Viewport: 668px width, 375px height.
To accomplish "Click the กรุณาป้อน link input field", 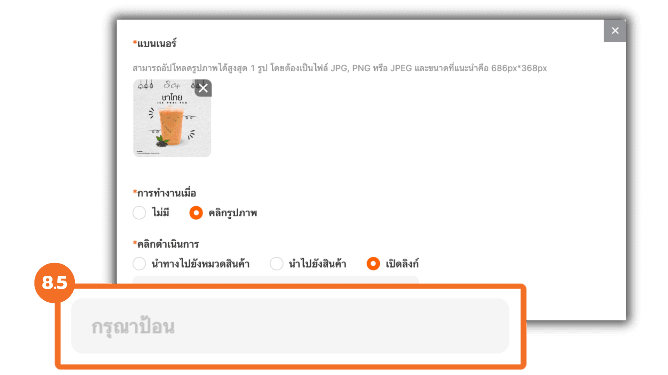I will (290, 326).
